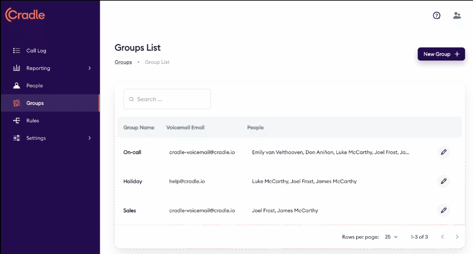Open the Rows per page dropdown

click(391, 237)
